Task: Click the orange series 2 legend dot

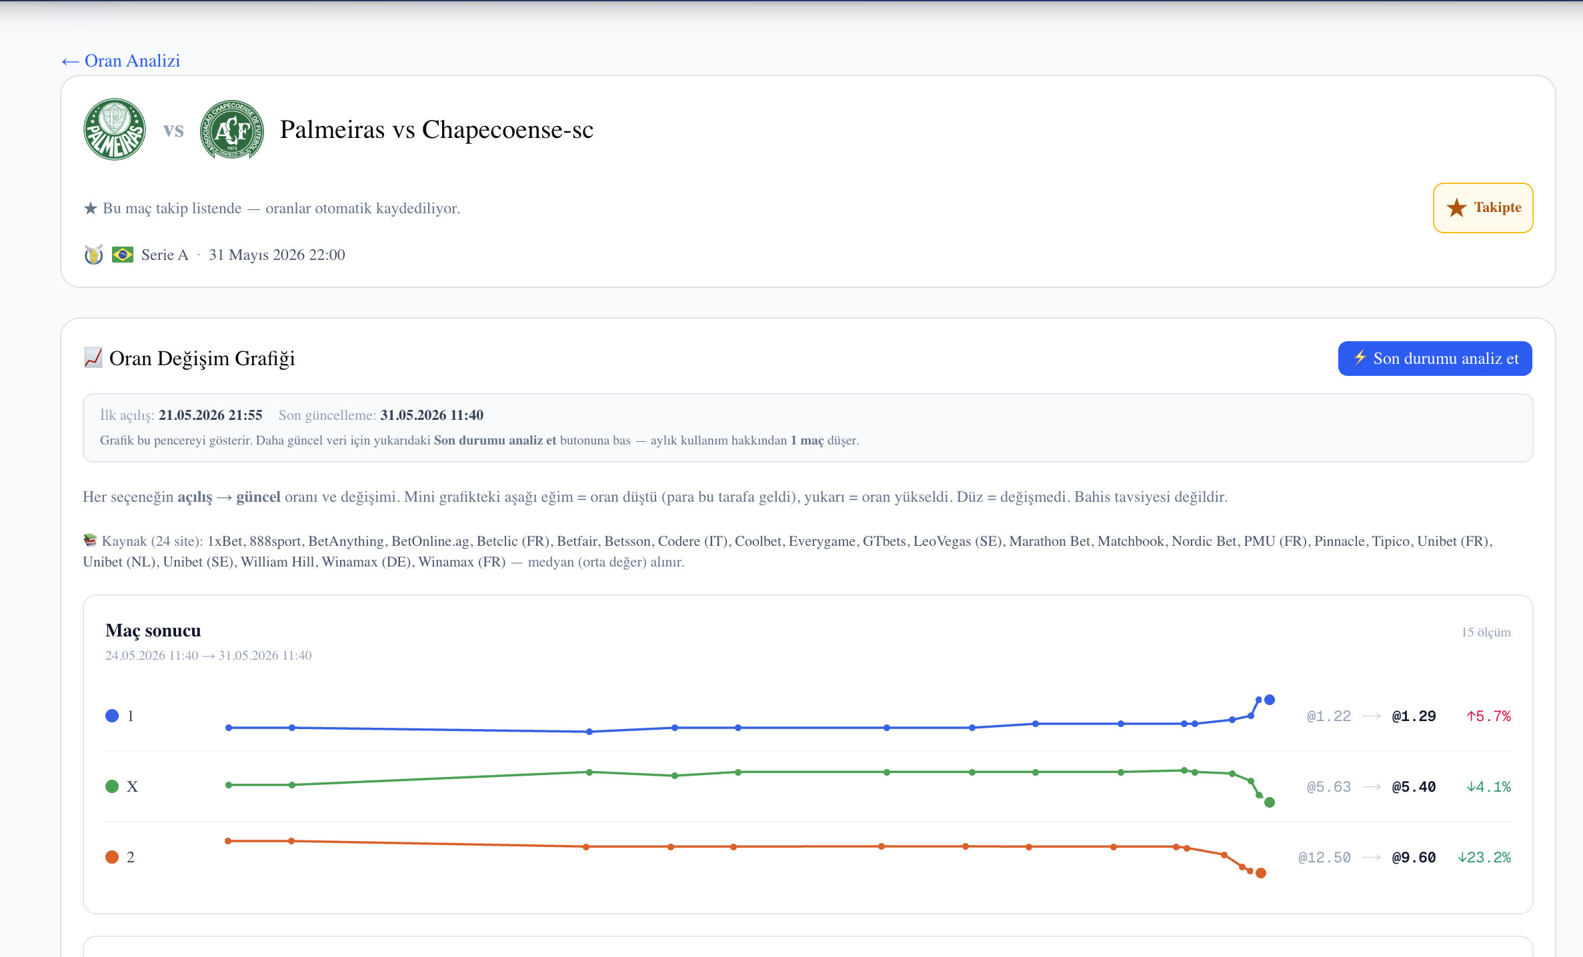Action: tap(112, 857)
